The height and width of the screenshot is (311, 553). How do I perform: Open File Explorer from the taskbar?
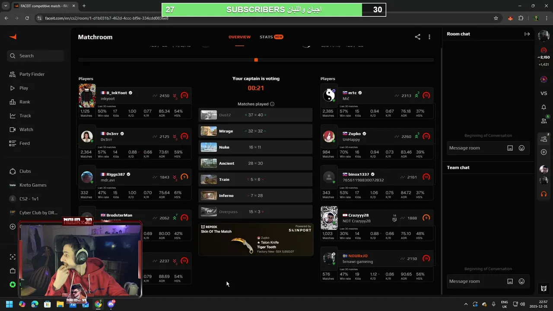click(60, 304)
